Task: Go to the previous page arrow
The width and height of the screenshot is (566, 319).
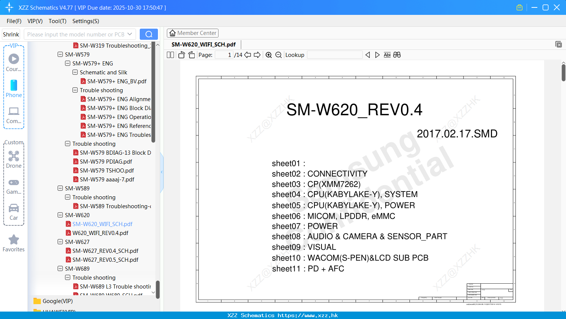Action: [248, 55]
